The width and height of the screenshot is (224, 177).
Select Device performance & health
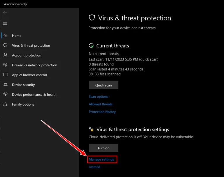click(34, 95)
